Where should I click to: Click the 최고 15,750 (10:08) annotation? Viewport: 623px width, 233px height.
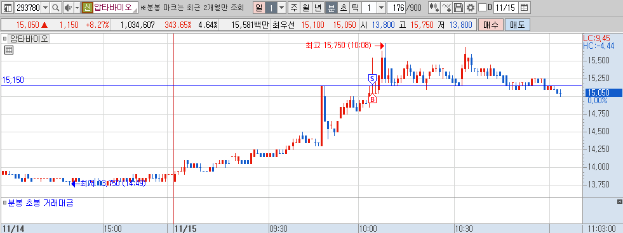coord(338,46)
